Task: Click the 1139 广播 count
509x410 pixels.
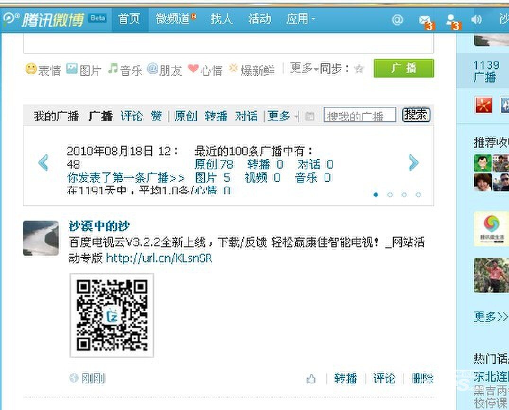Action: (486, 71)
